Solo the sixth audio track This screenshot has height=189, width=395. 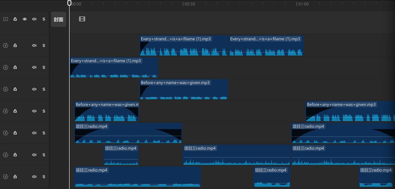[x=44, y=155]
